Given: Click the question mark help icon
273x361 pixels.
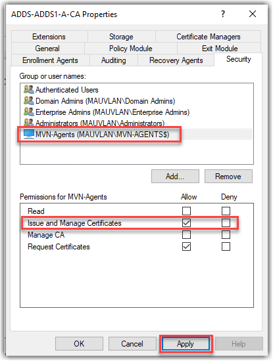Looking at the screenshot, I should click(x=223, y=14).
